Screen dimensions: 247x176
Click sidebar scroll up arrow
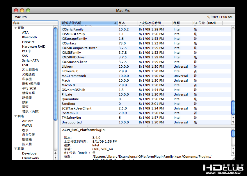point(56,153)
